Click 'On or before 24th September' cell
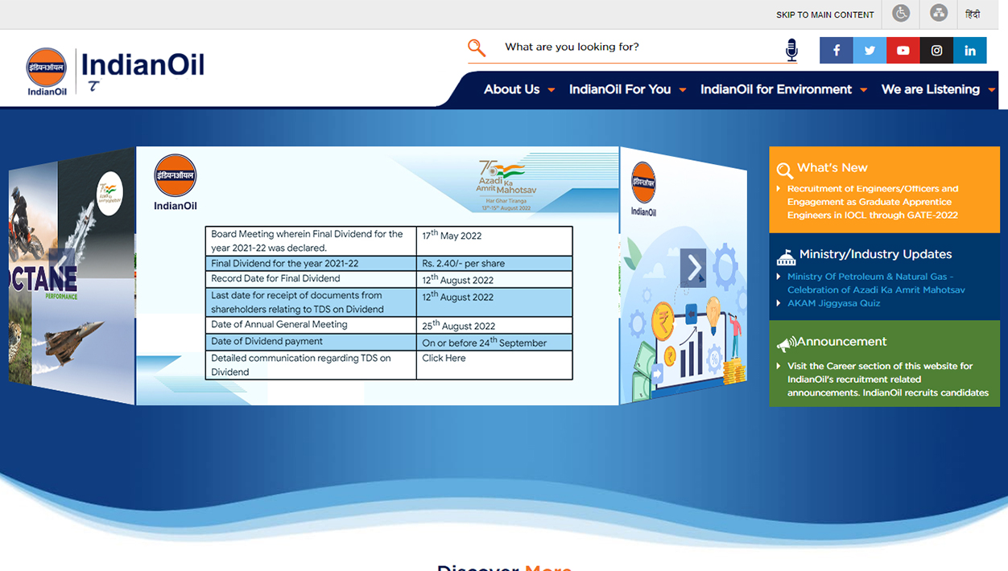Image resolution: width=1008 pixels, height=571 pixels. coord(494,342)
